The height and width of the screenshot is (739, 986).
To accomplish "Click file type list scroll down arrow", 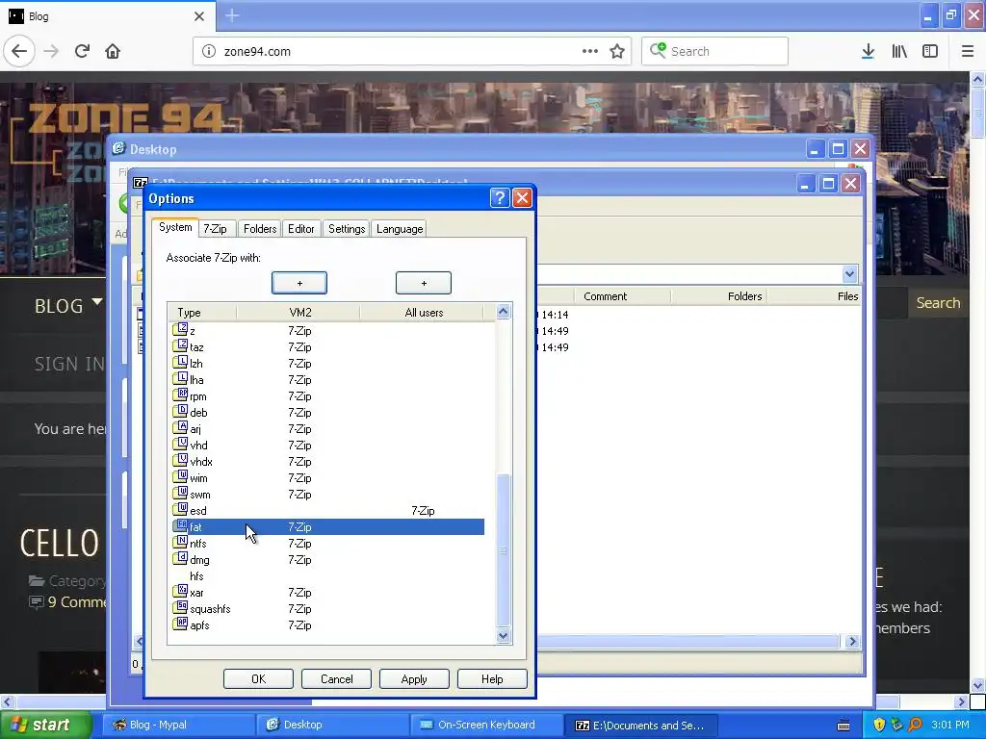I will click(503, 635).
